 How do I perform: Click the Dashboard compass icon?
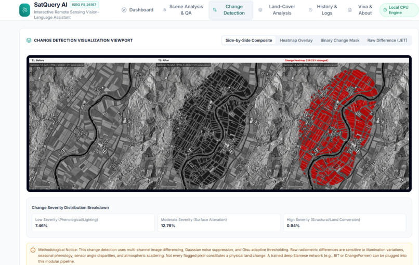(124, 10)
